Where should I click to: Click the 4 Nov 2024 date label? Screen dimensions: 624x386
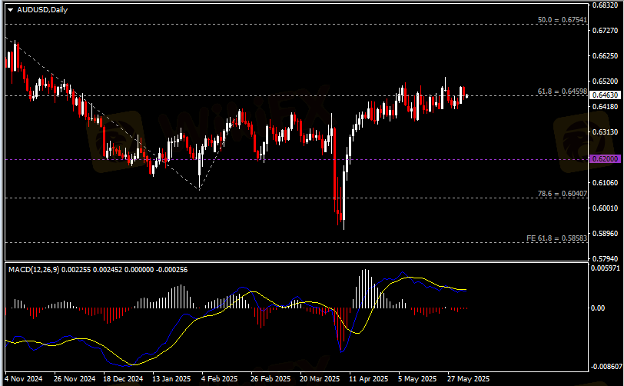[24, 379]
